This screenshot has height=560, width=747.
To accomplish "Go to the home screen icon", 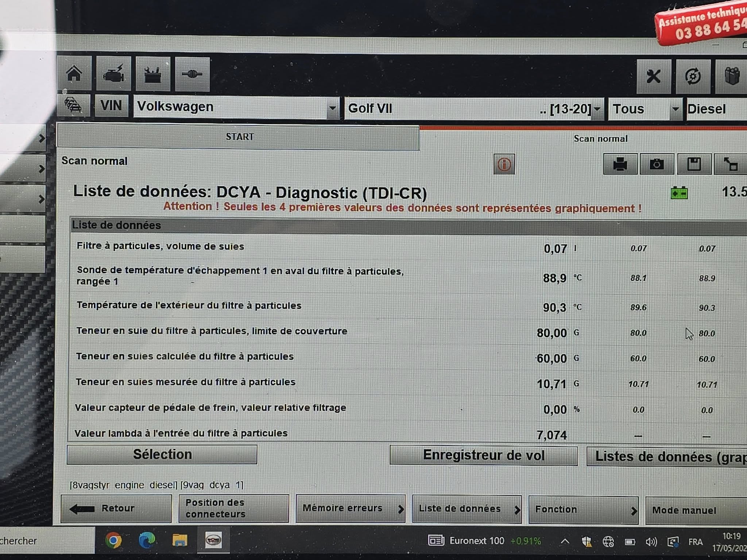I will point(74,73).
